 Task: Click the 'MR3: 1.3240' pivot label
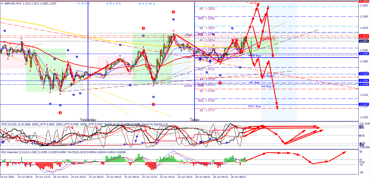point(206,18)
